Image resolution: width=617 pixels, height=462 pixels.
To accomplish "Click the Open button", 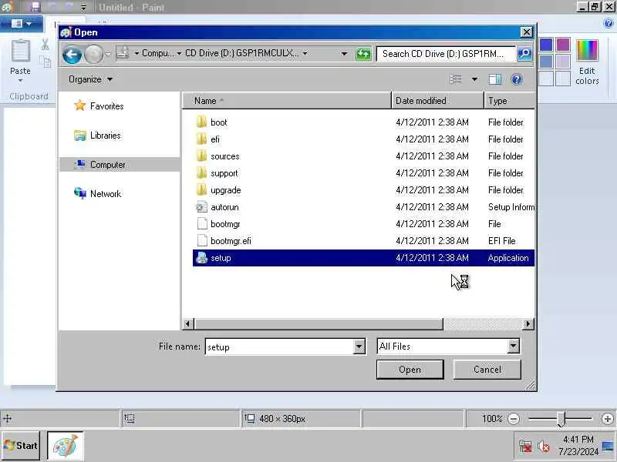I will click(x=410, y=370).
